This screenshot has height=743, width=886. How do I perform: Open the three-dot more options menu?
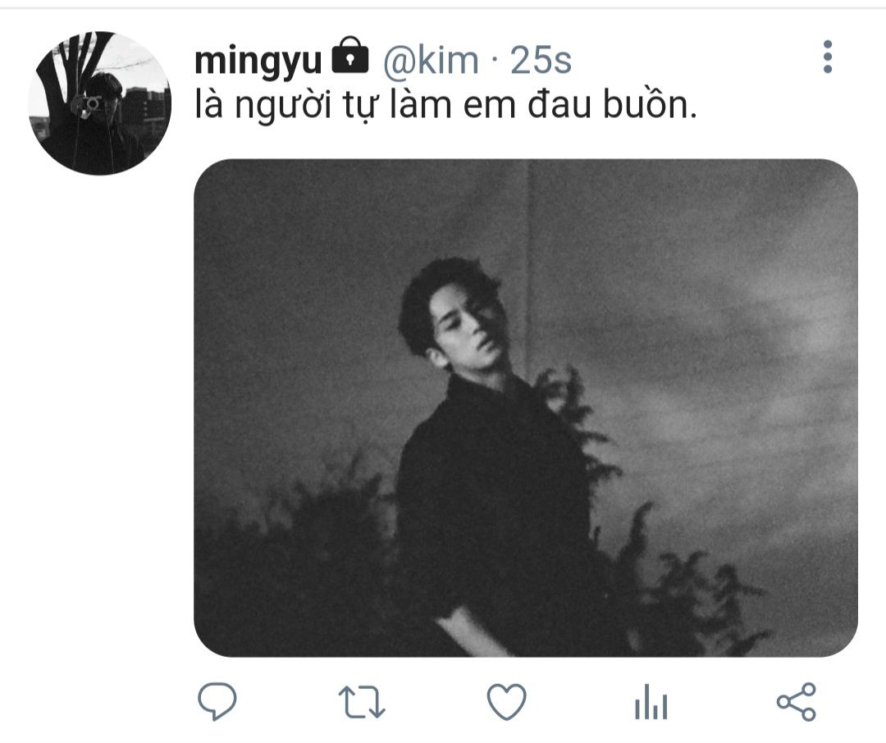(828, 57)
